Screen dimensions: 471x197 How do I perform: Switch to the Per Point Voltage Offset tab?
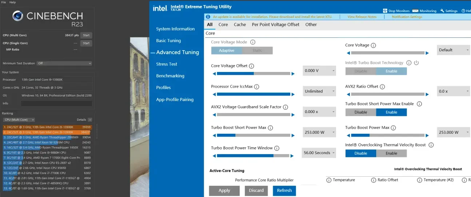[x=275, y=25]
